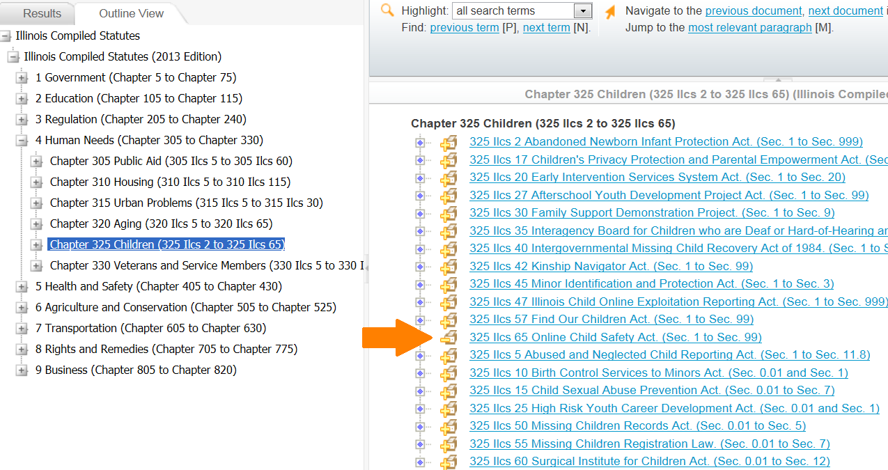Expand the Early Intervention Services System Act entry

(420, 178)
